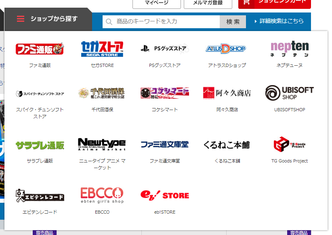
Task: Open the エビテンレコード logo
Action: (x=40, y=195)
